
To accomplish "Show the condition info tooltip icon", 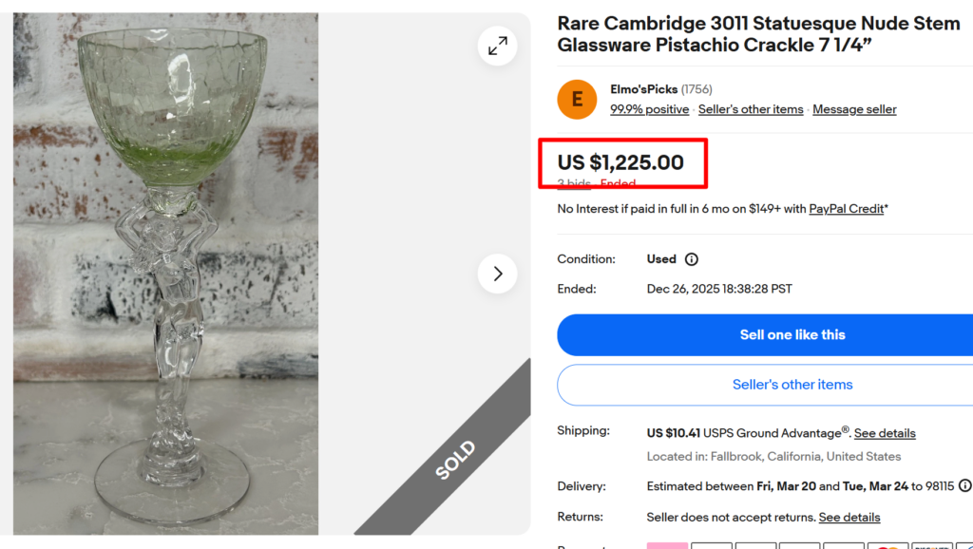I will click(692, 259).
